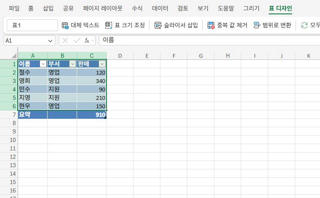The width and height of the screenshot is (320, 198).
Task: Click the insert function fx icon
Action: tap(87, 40)
